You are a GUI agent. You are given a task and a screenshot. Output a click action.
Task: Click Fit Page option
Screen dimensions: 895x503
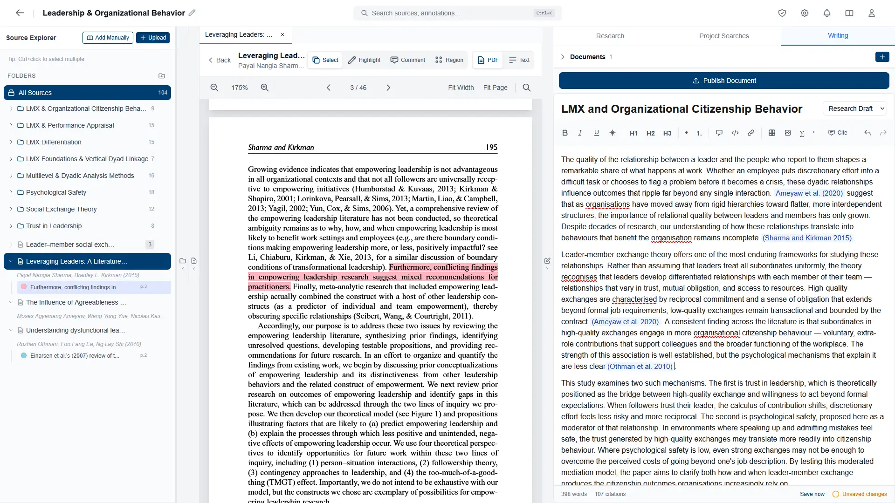coord(495,88)
